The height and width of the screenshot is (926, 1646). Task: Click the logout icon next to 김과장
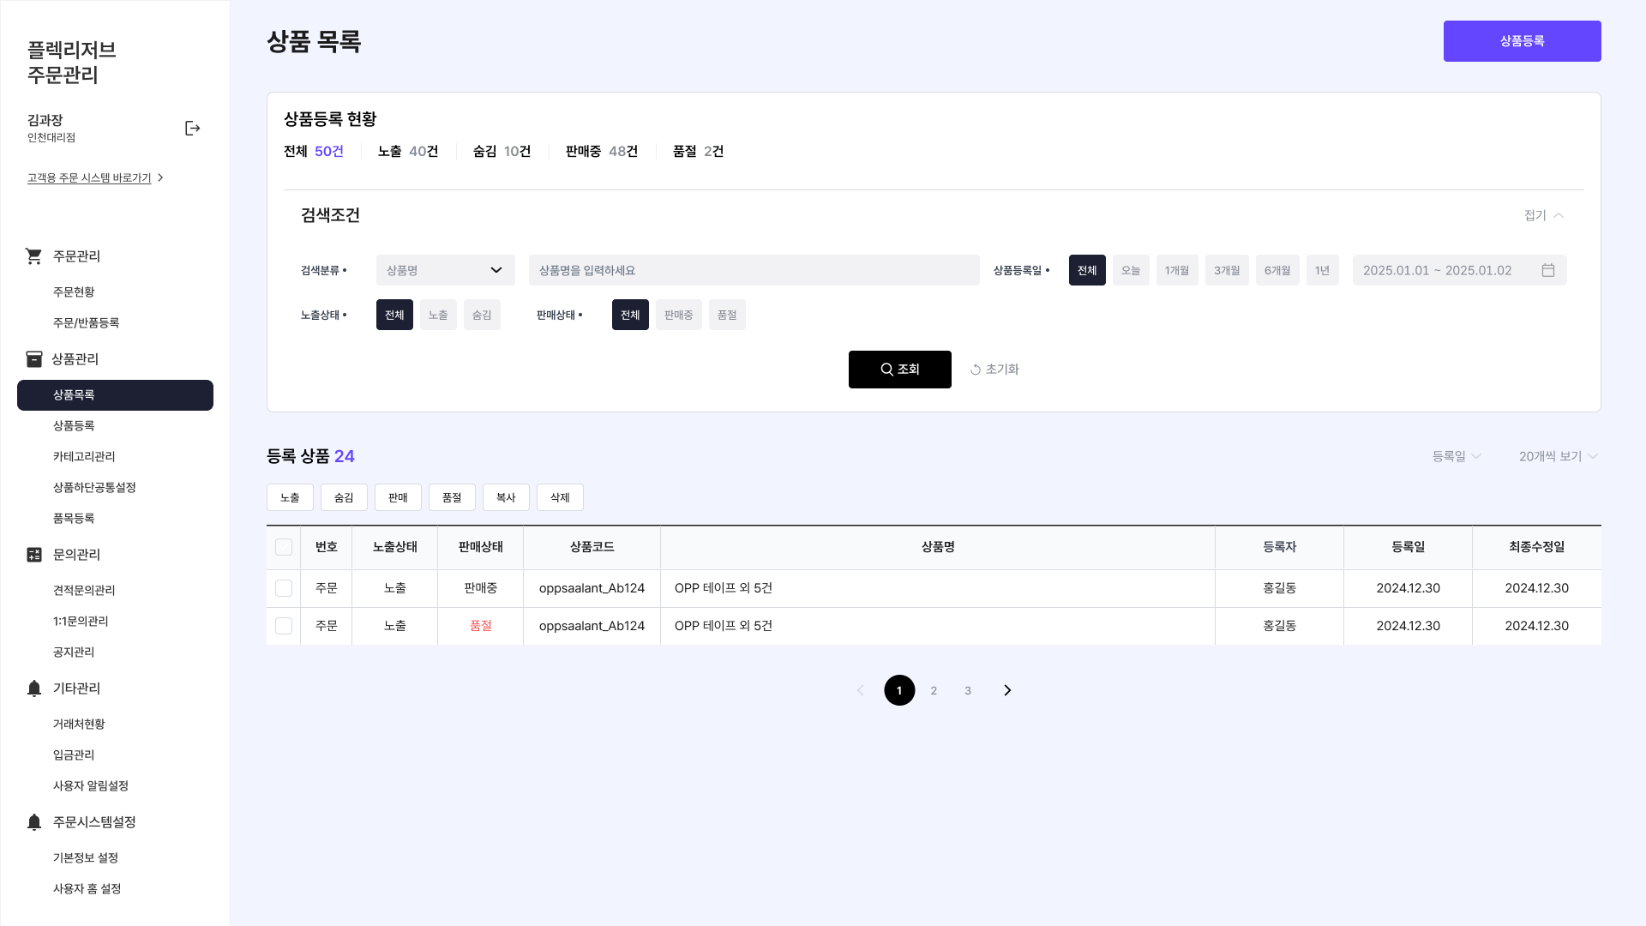click(192, 128)
